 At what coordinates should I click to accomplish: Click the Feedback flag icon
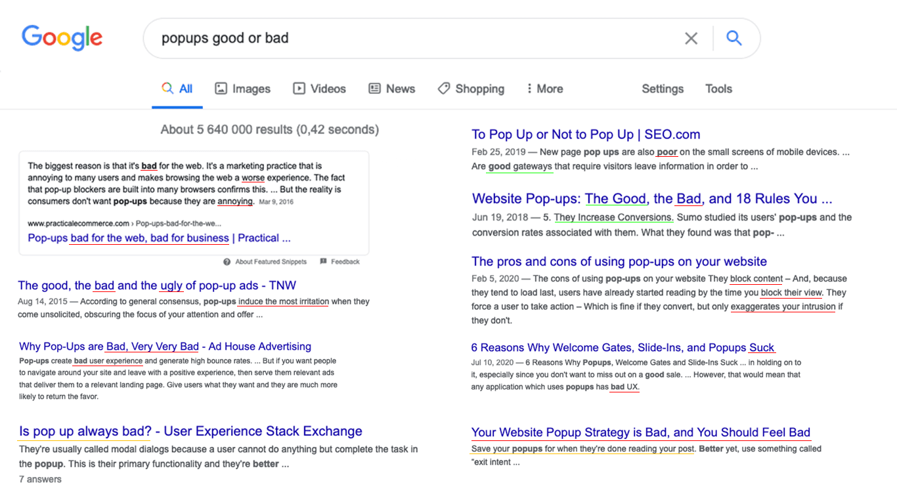[x=323, y=261]
